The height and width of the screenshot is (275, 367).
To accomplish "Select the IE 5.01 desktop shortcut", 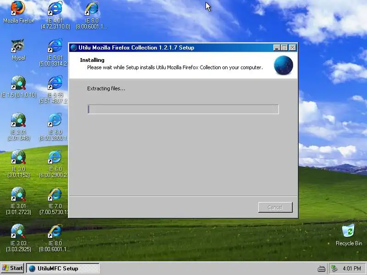I will (x=54, y=52).
